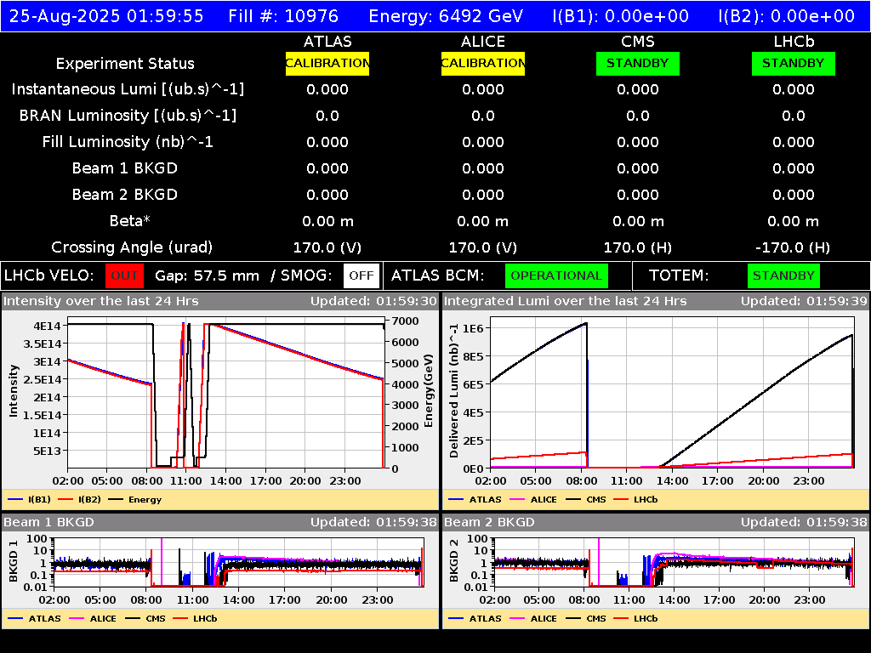Click the TOTEM STANDBY indicator
This screenshot has width=871, height=653.
(783, 275)
